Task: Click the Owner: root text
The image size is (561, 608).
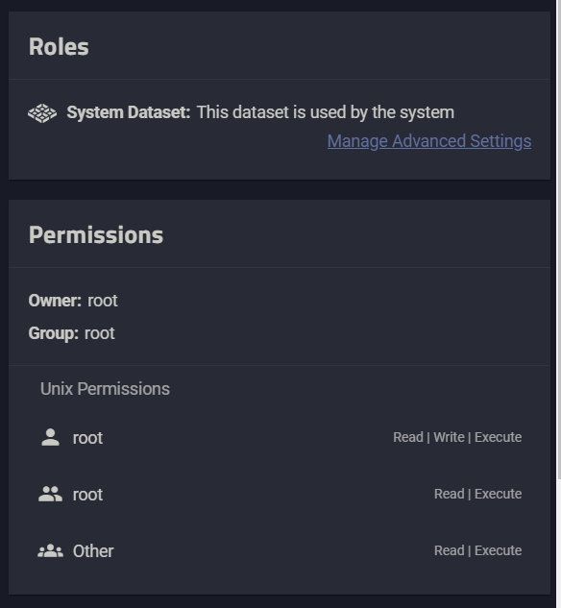Action: point(73,301)
